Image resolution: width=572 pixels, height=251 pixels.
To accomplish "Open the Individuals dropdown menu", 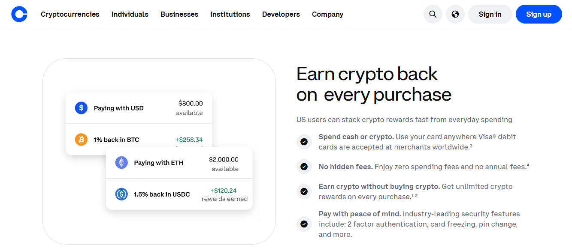I will 130,14.
